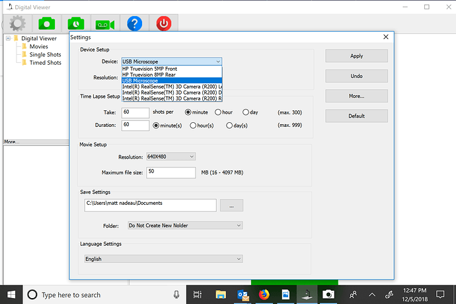Viewport: 456px width, 304px height.
Task: Open File Explorer from the taskbar
Action: pos(221,295)
